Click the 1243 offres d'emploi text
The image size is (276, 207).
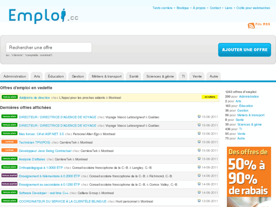[241, 92]
